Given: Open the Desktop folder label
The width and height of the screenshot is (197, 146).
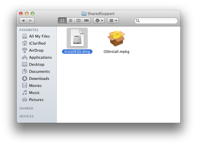Looking at the screenshot, I should pos(37,64).
